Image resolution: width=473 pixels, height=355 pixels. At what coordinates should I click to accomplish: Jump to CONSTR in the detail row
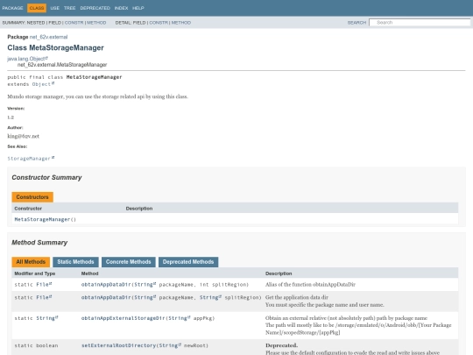(159, 23)
